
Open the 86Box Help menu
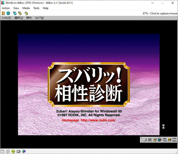coord(46,8)
